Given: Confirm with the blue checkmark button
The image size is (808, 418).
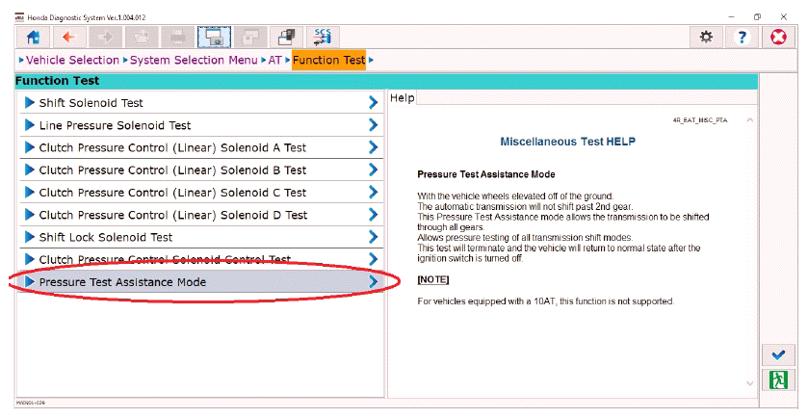Looking at the screenshot, I should tap(778, 354).
